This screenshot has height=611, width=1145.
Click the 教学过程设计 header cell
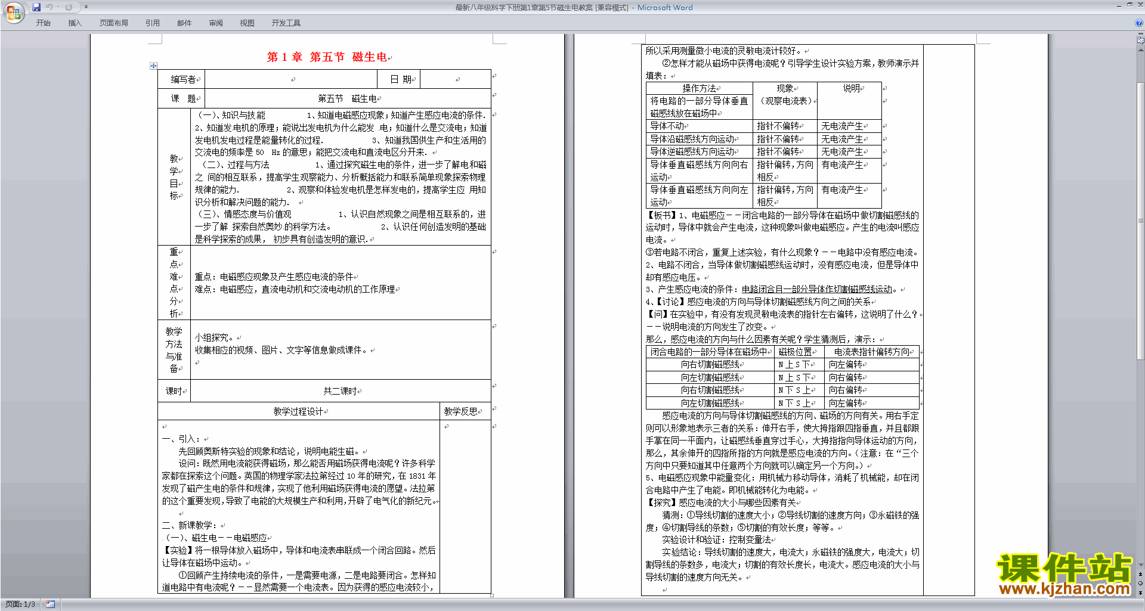[x=299, y=411]
